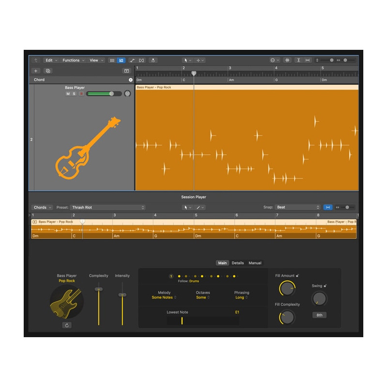Screen dimensions: 387x387
Task: Click the Chords button in Session Player
Action: [x=42, y=208]
